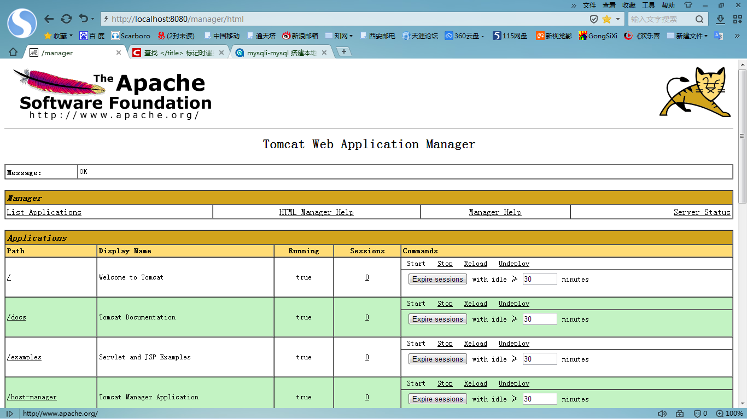Click idle minutes field in Welcome to Tomcat row
747x419 pixels.
tap(540, 279)
